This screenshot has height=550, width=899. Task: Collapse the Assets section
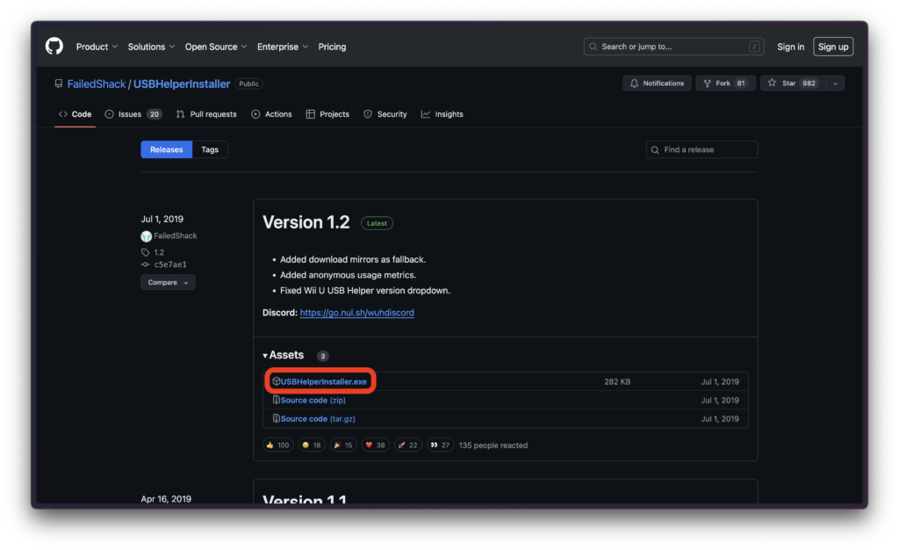click(283, 356)
